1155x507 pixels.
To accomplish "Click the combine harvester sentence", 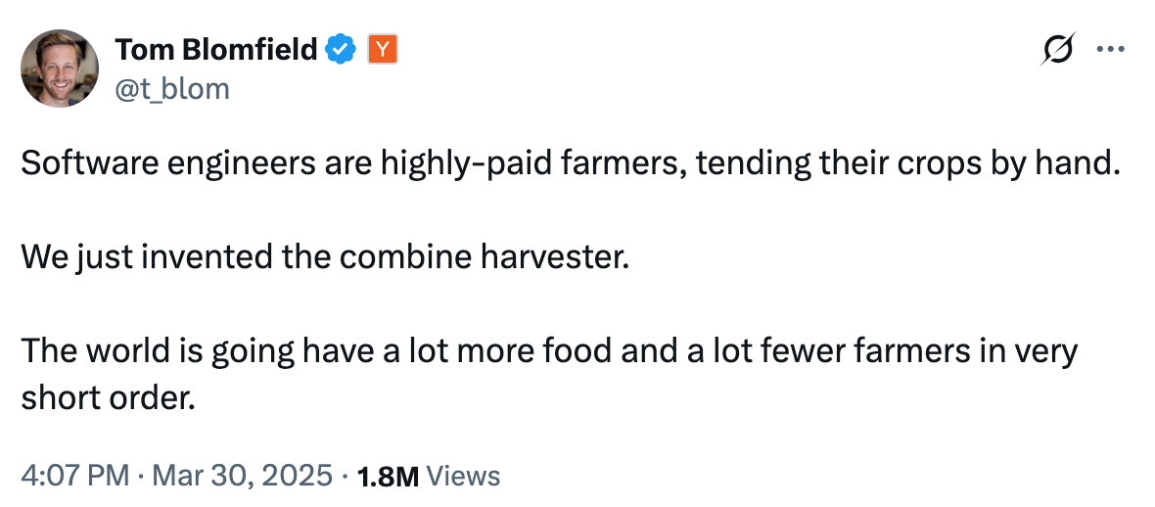I will click(x=326, y=257).
